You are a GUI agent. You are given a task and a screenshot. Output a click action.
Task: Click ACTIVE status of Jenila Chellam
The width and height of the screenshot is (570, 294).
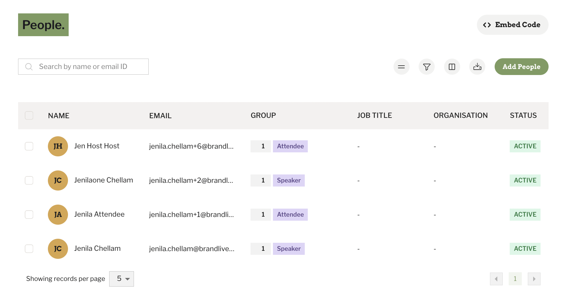pyautogui.click(x=525, y=249)
